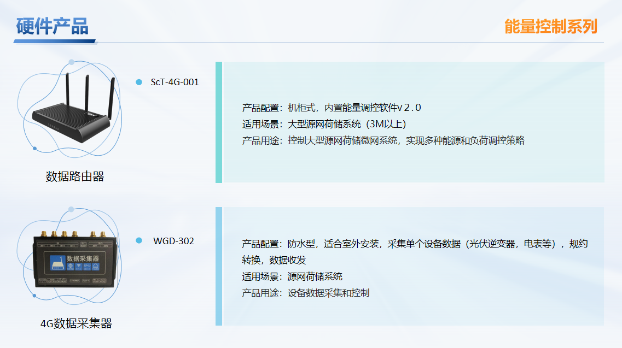
Task: Select the 4G数据采集器 caption
Action: [x=76, y=323]
